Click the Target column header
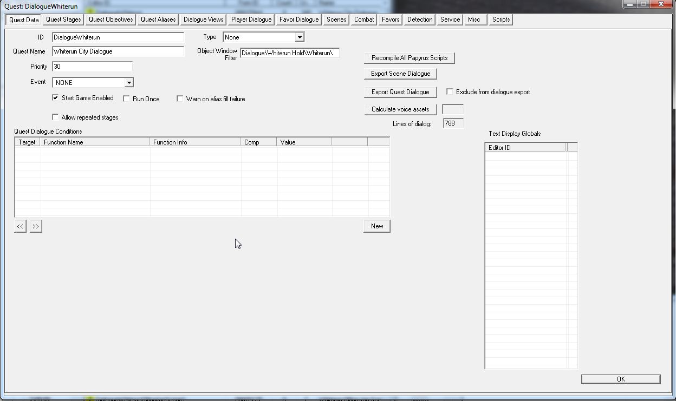676x401 pixels. [28, 142]
